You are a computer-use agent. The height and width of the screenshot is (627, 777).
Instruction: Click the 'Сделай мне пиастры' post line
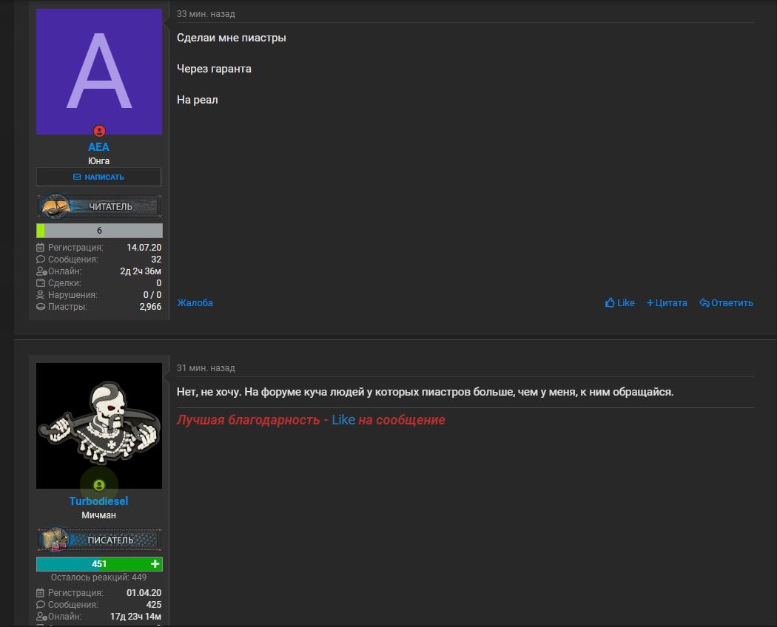[x=232, y=38]
